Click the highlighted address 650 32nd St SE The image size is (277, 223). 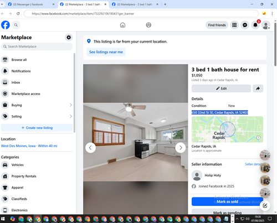point(220,112)
